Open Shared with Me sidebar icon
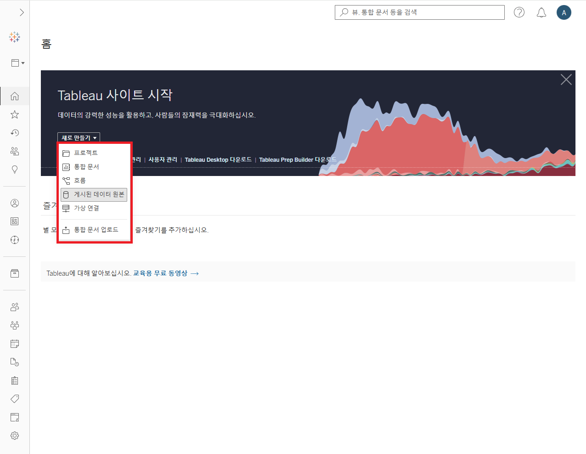The height and width of the screenshot is (454, 586). coord(15,151)
